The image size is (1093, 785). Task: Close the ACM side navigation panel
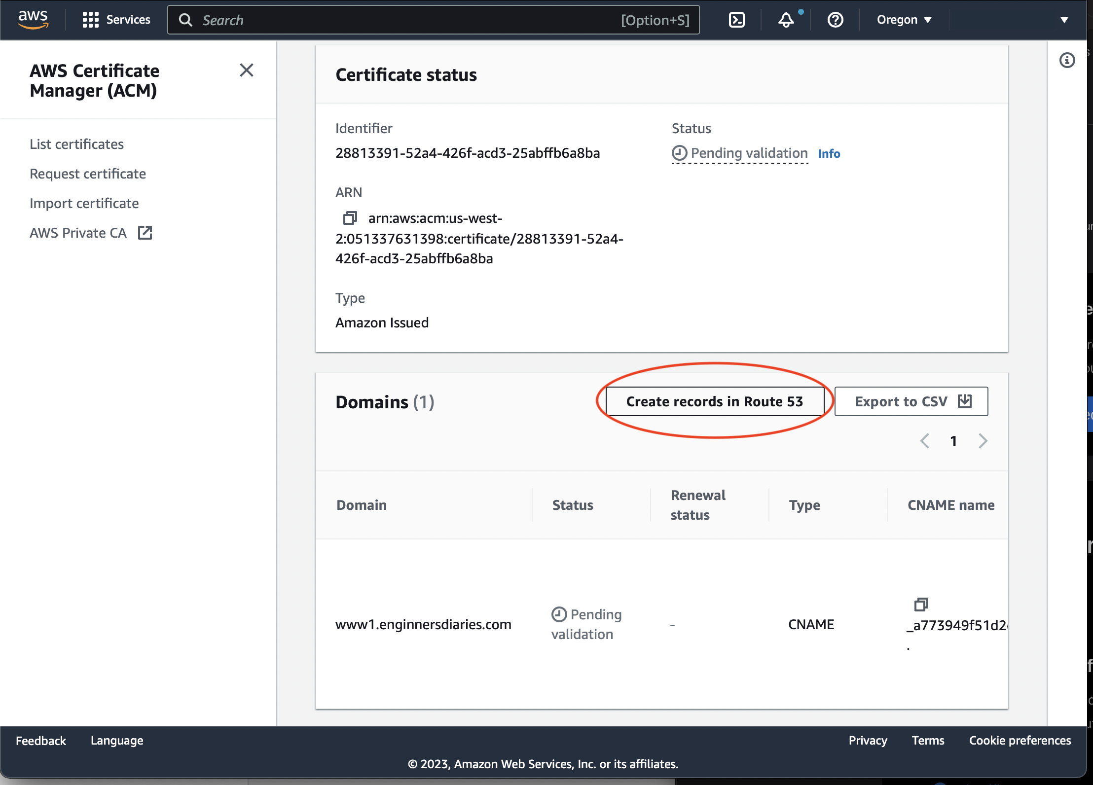[x=247, y=71]
